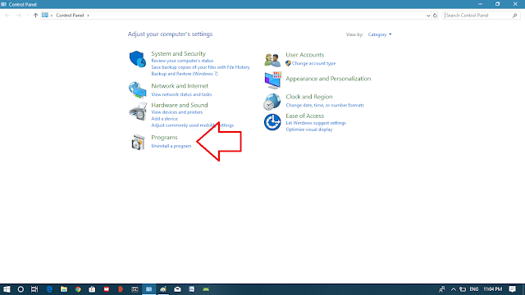
Task: Open Cortana search circle on taskbar
Action: coord(21,289)
